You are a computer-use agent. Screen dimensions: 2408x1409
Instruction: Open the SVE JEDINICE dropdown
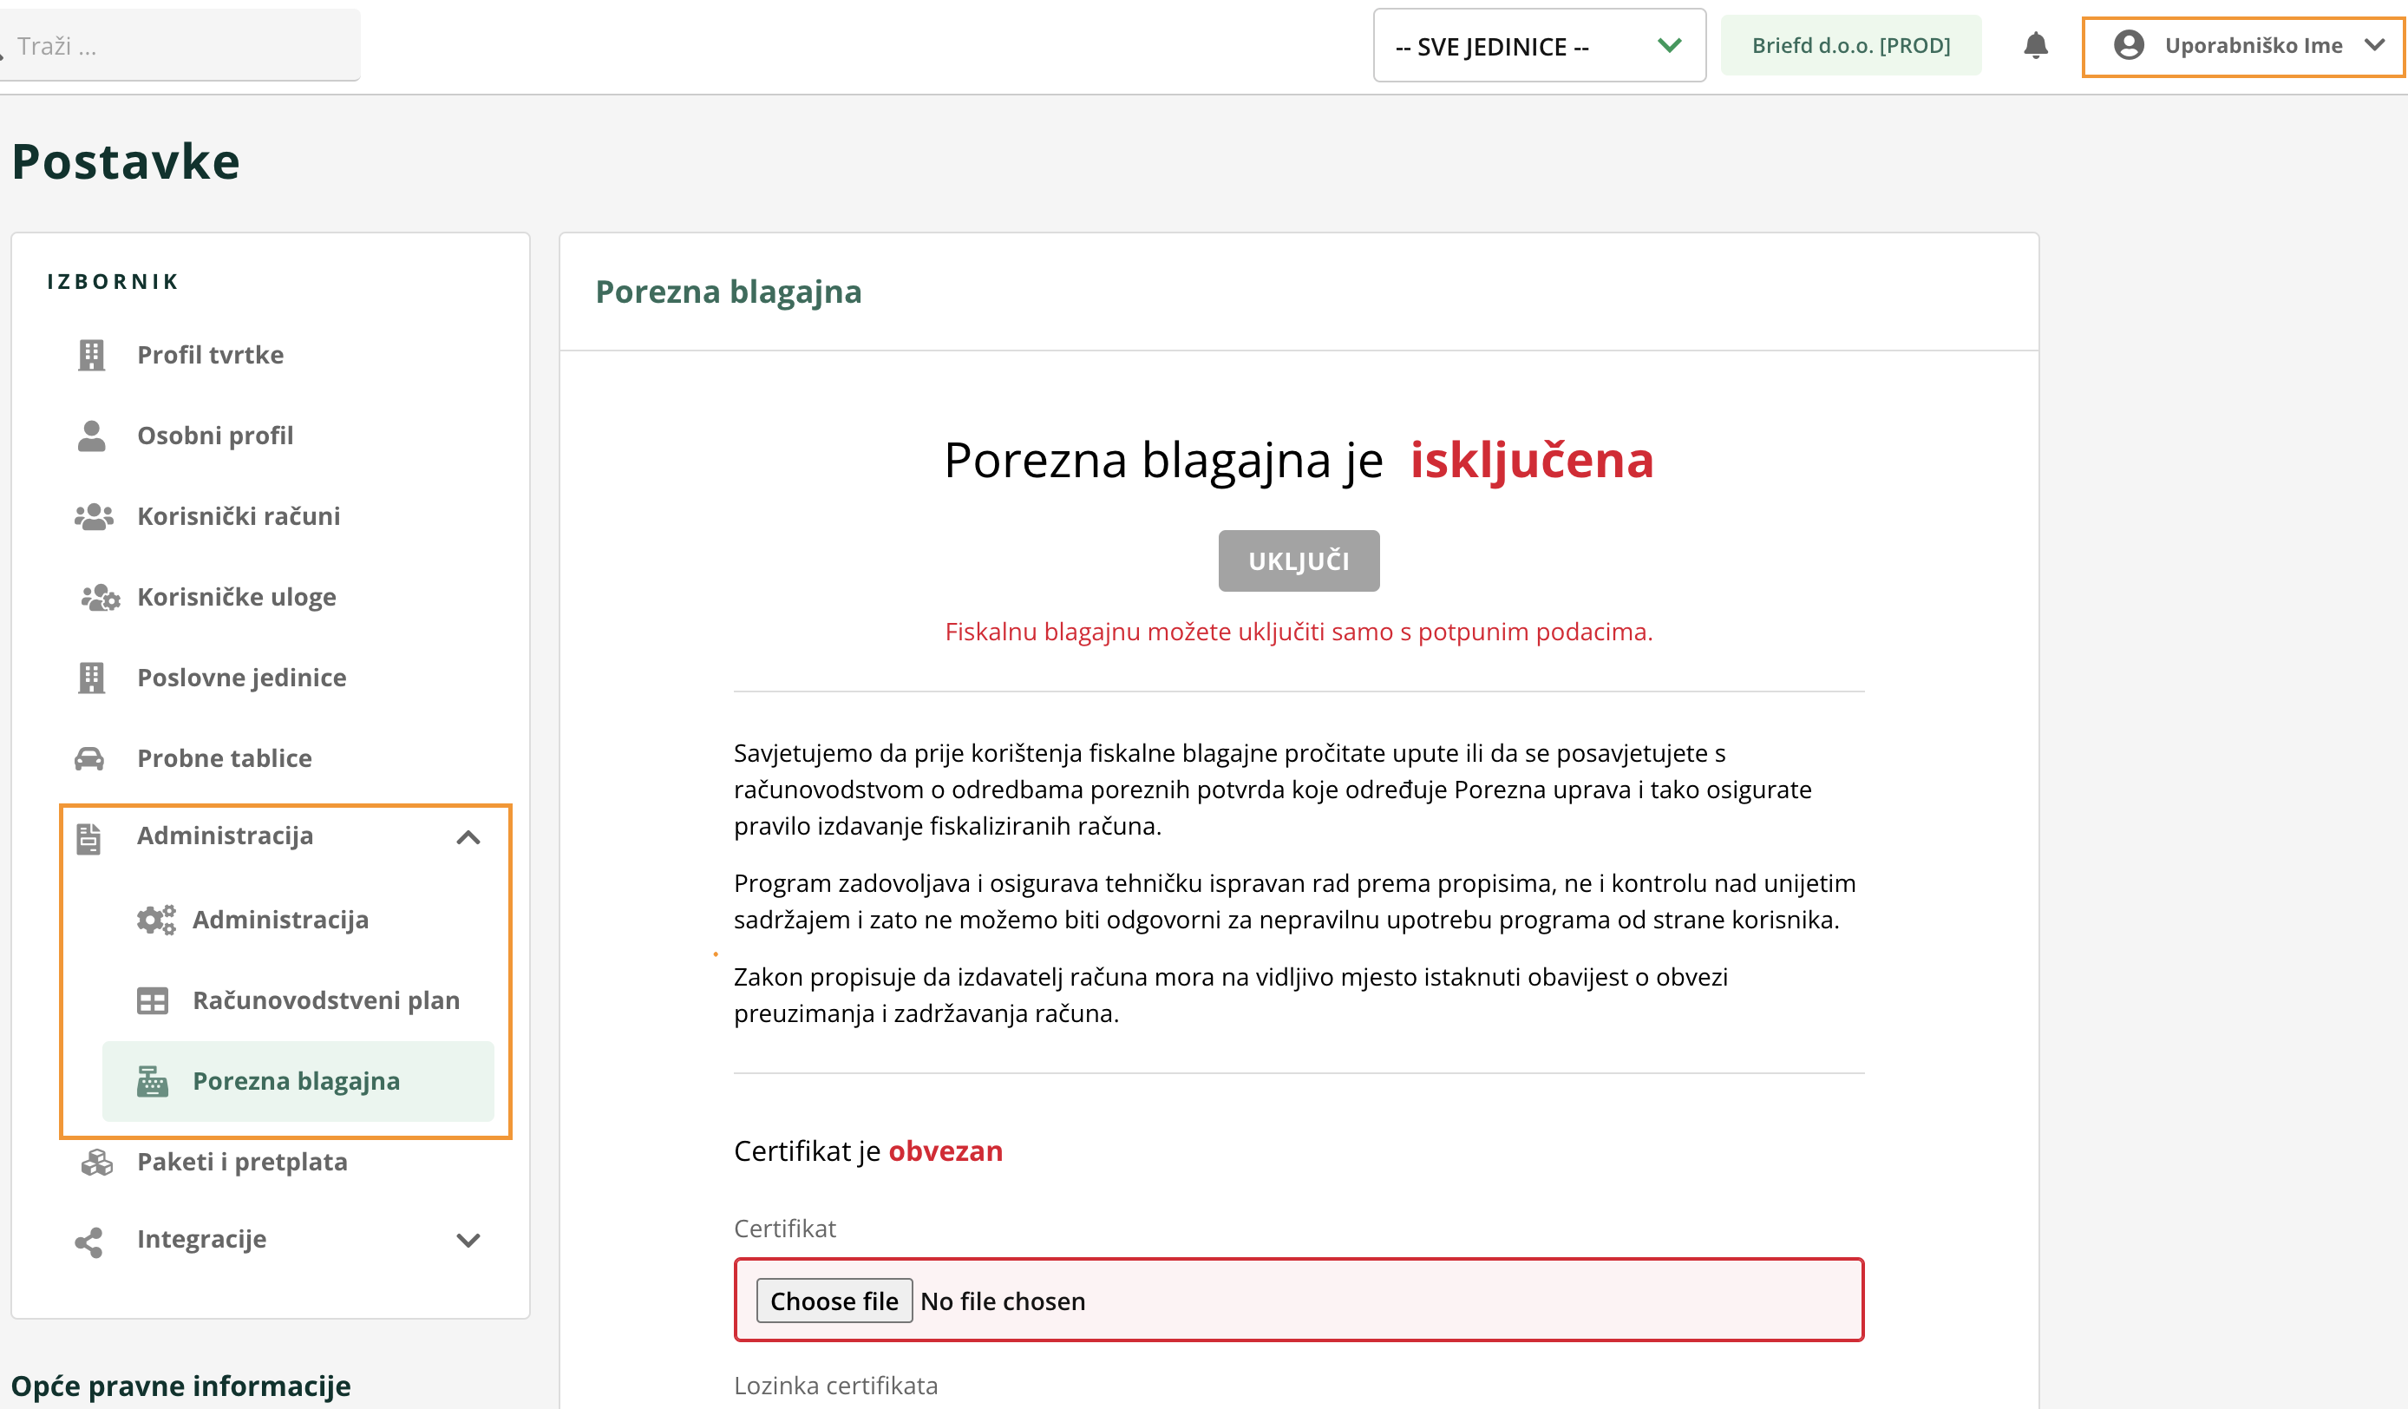[1539, 46]
